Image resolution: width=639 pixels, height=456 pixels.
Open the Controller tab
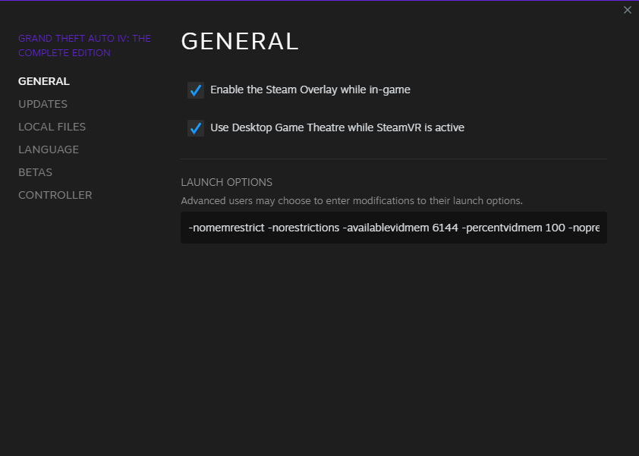point(55,196)
